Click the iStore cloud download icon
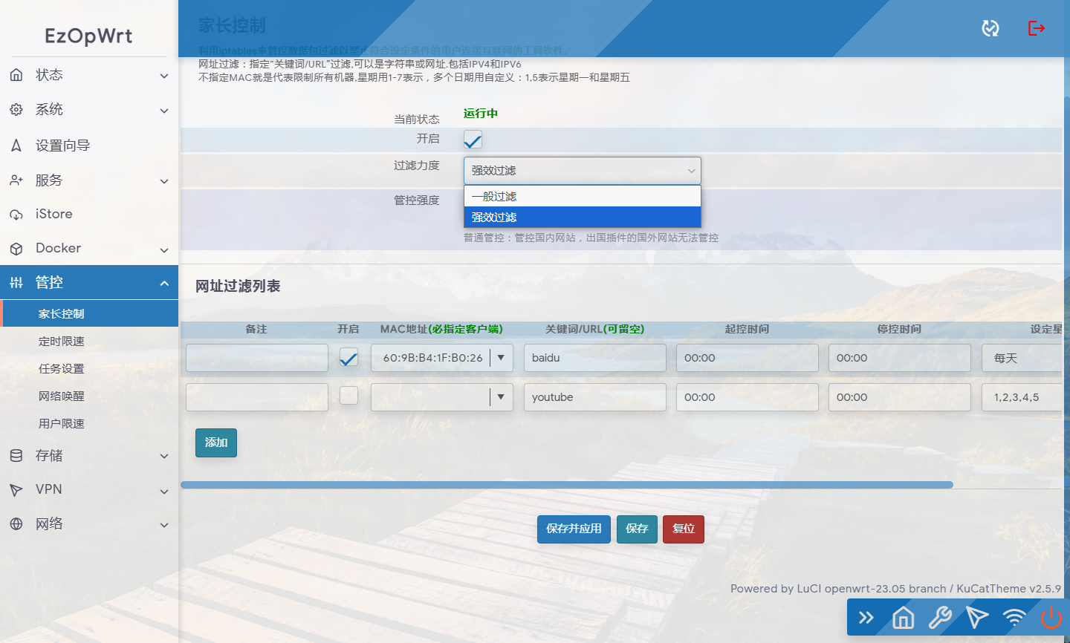The height and width of the screenshot is (643, 1070). pos(16,215)
